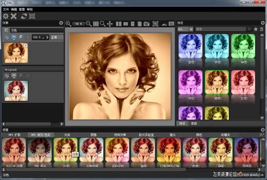Select the 镜头 filter category

point(171,134)
